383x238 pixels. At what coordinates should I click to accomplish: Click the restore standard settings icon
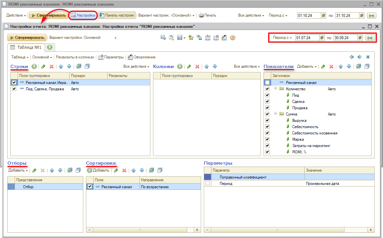click(172, 38)
